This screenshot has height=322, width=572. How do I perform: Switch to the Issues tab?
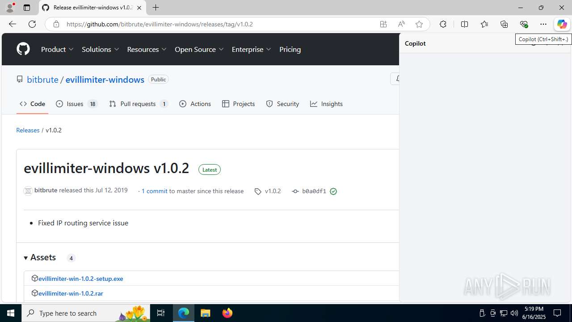[77, 104]
